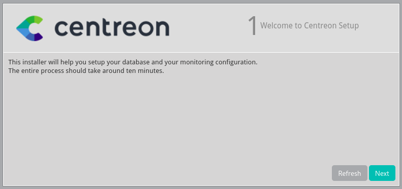Click the light green top segment of logo
The width and height of the screenshot is (402, 189).
point(38,20)
